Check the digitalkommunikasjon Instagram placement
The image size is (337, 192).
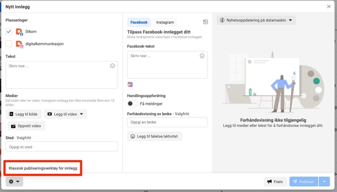pos(9,44)
